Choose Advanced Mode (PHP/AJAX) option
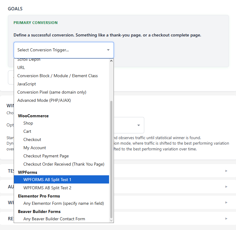The height and width of the screenshot is (230, 236). (x=61, y=100)
